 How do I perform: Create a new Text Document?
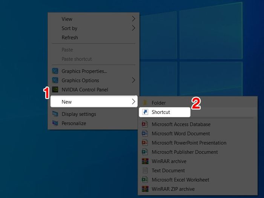[x=198, y=170]
